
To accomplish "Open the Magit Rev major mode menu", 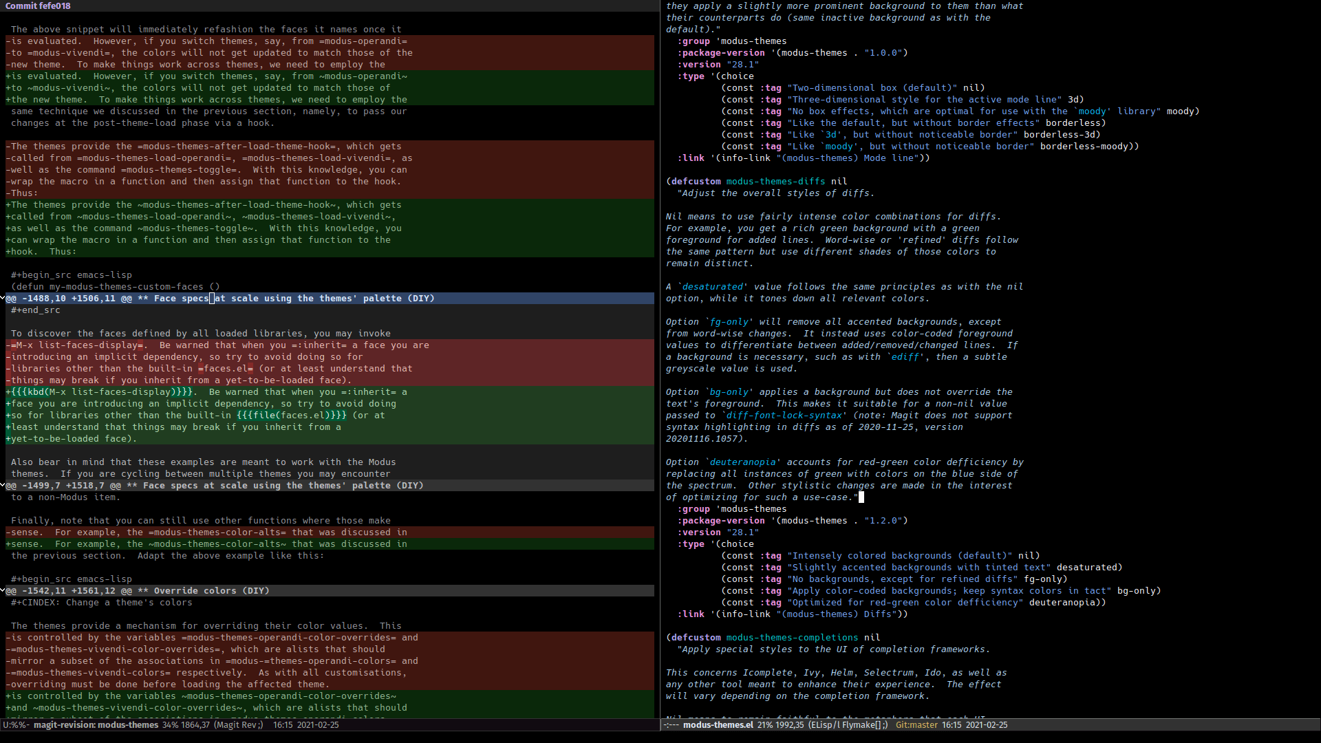I will [x=237, y=725].
